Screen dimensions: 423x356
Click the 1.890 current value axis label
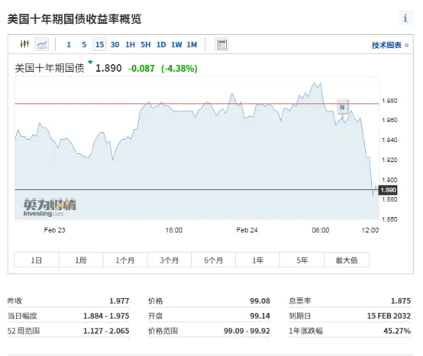[388, 190]
